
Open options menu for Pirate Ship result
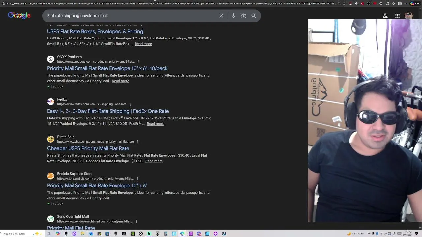click(x=137, y=142)
